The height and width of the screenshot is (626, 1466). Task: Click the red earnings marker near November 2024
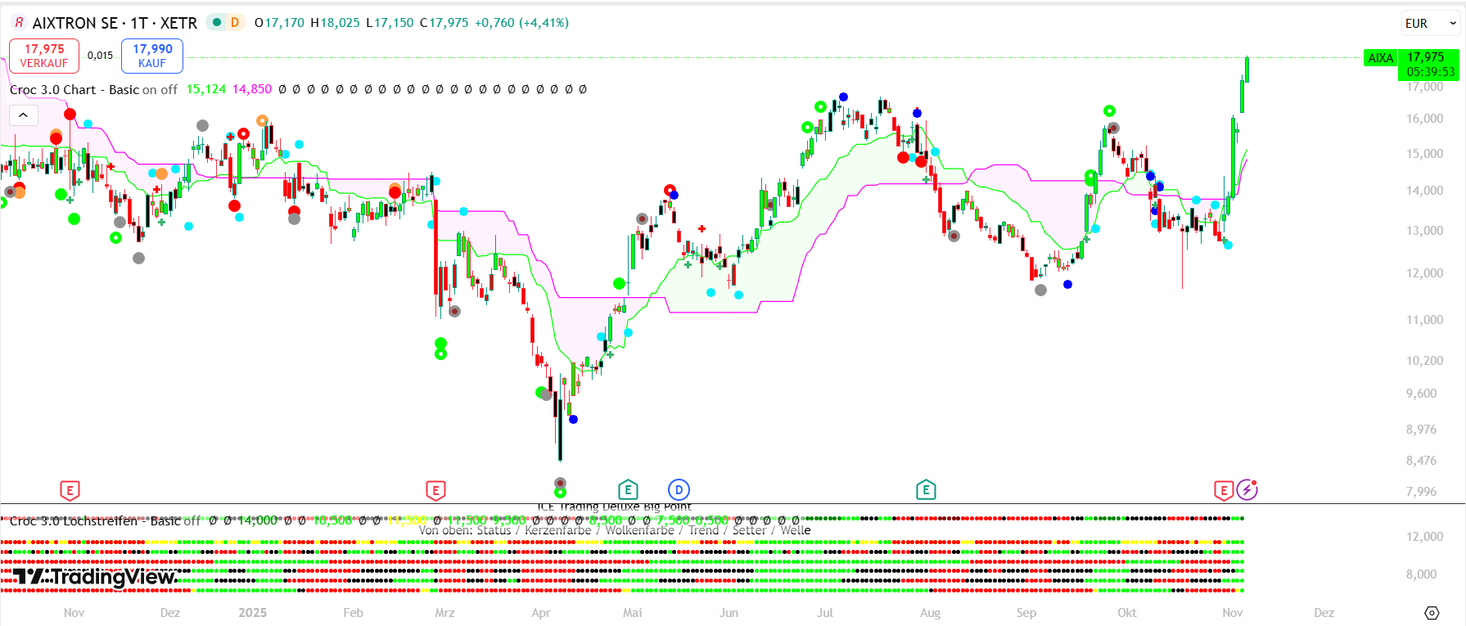pyautogui.click(x=70, y=491)
